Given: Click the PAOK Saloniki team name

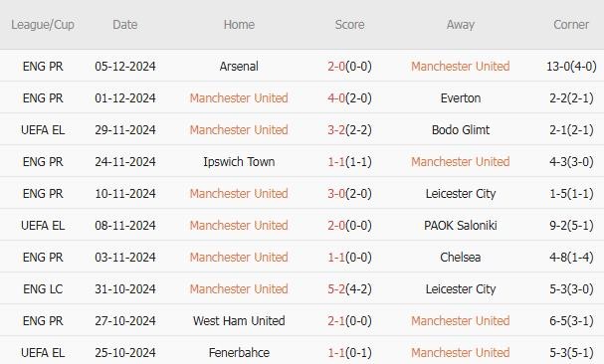Looking at the screenshot, I should 461,226.
